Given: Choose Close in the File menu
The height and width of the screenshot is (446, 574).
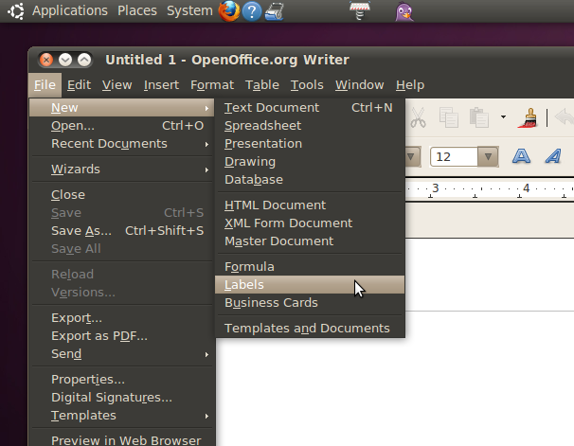Looking at the screenshot, I should 121,195.
